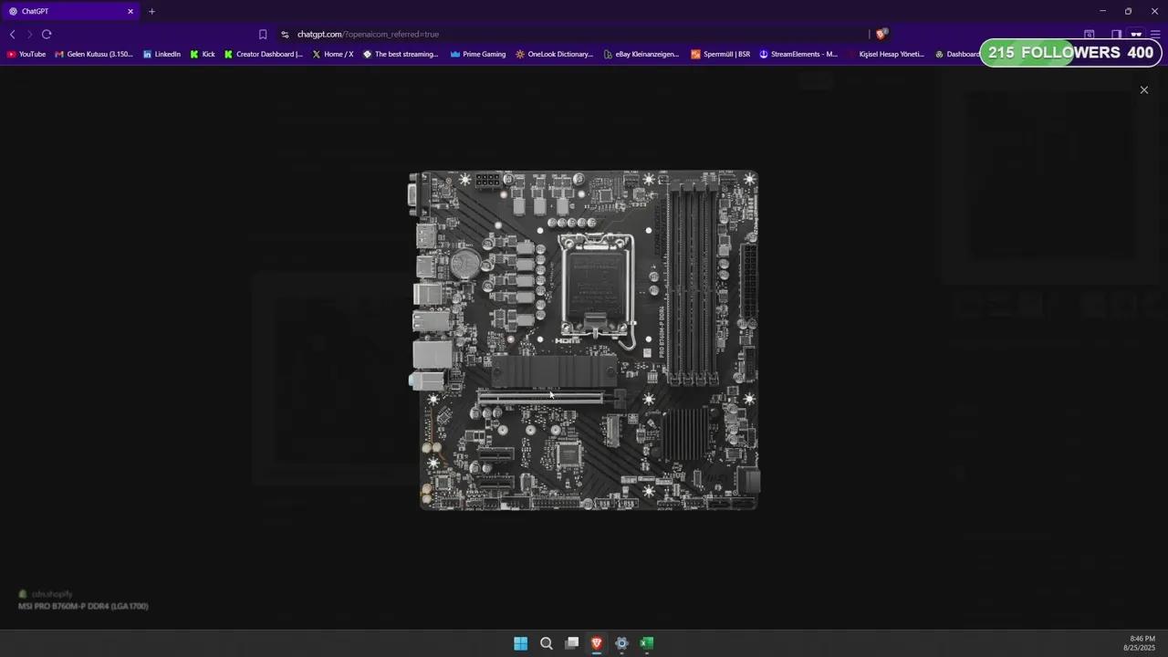
Task: Open Windows taskbar Search
Action: click(546, 643)
